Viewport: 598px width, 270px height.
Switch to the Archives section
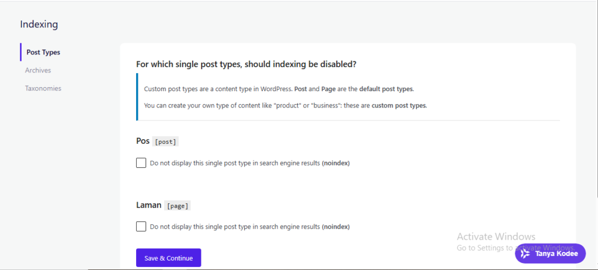38,70
